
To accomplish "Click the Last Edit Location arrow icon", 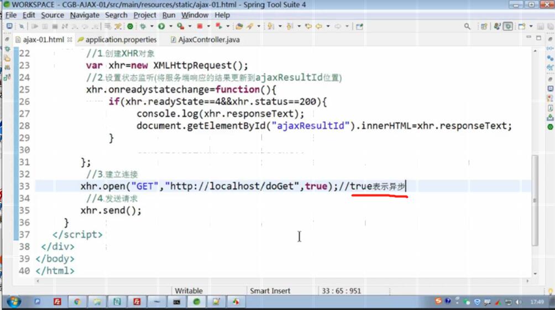I will [x=308, y=26].
